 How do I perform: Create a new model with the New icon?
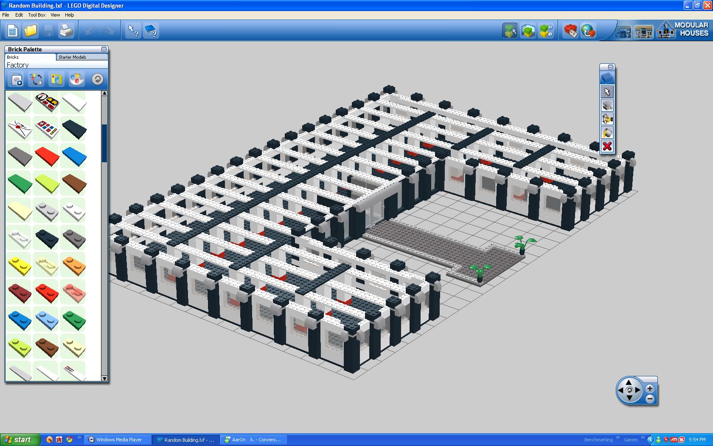pyautogui.click(x=13, y=31)
